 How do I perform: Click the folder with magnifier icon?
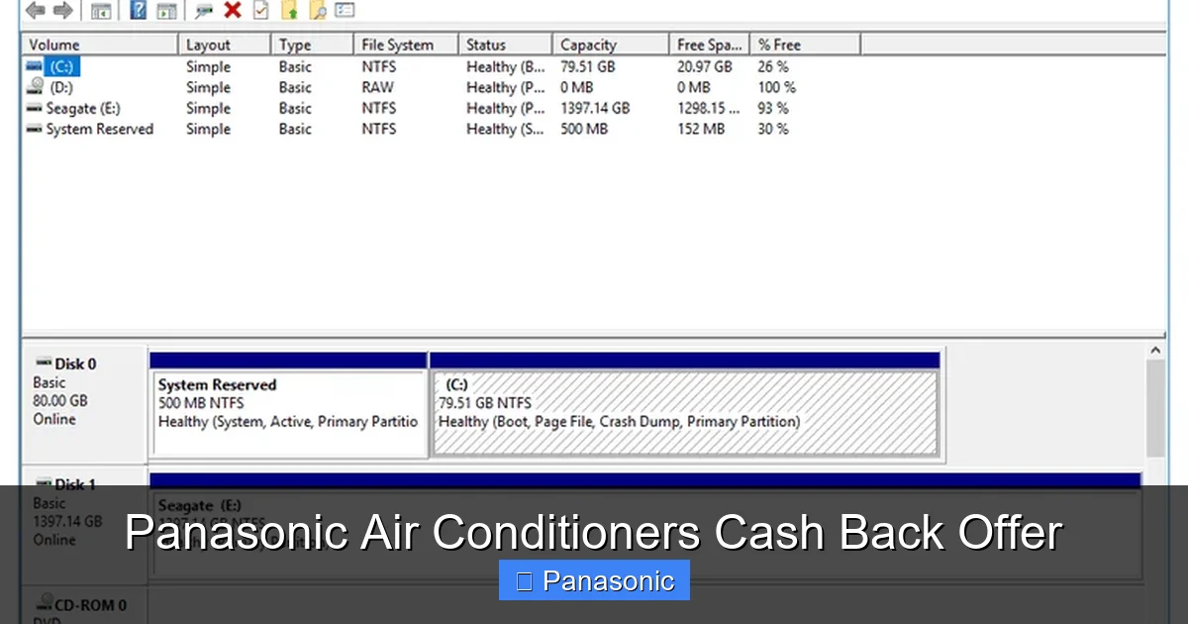pos(318,11)
